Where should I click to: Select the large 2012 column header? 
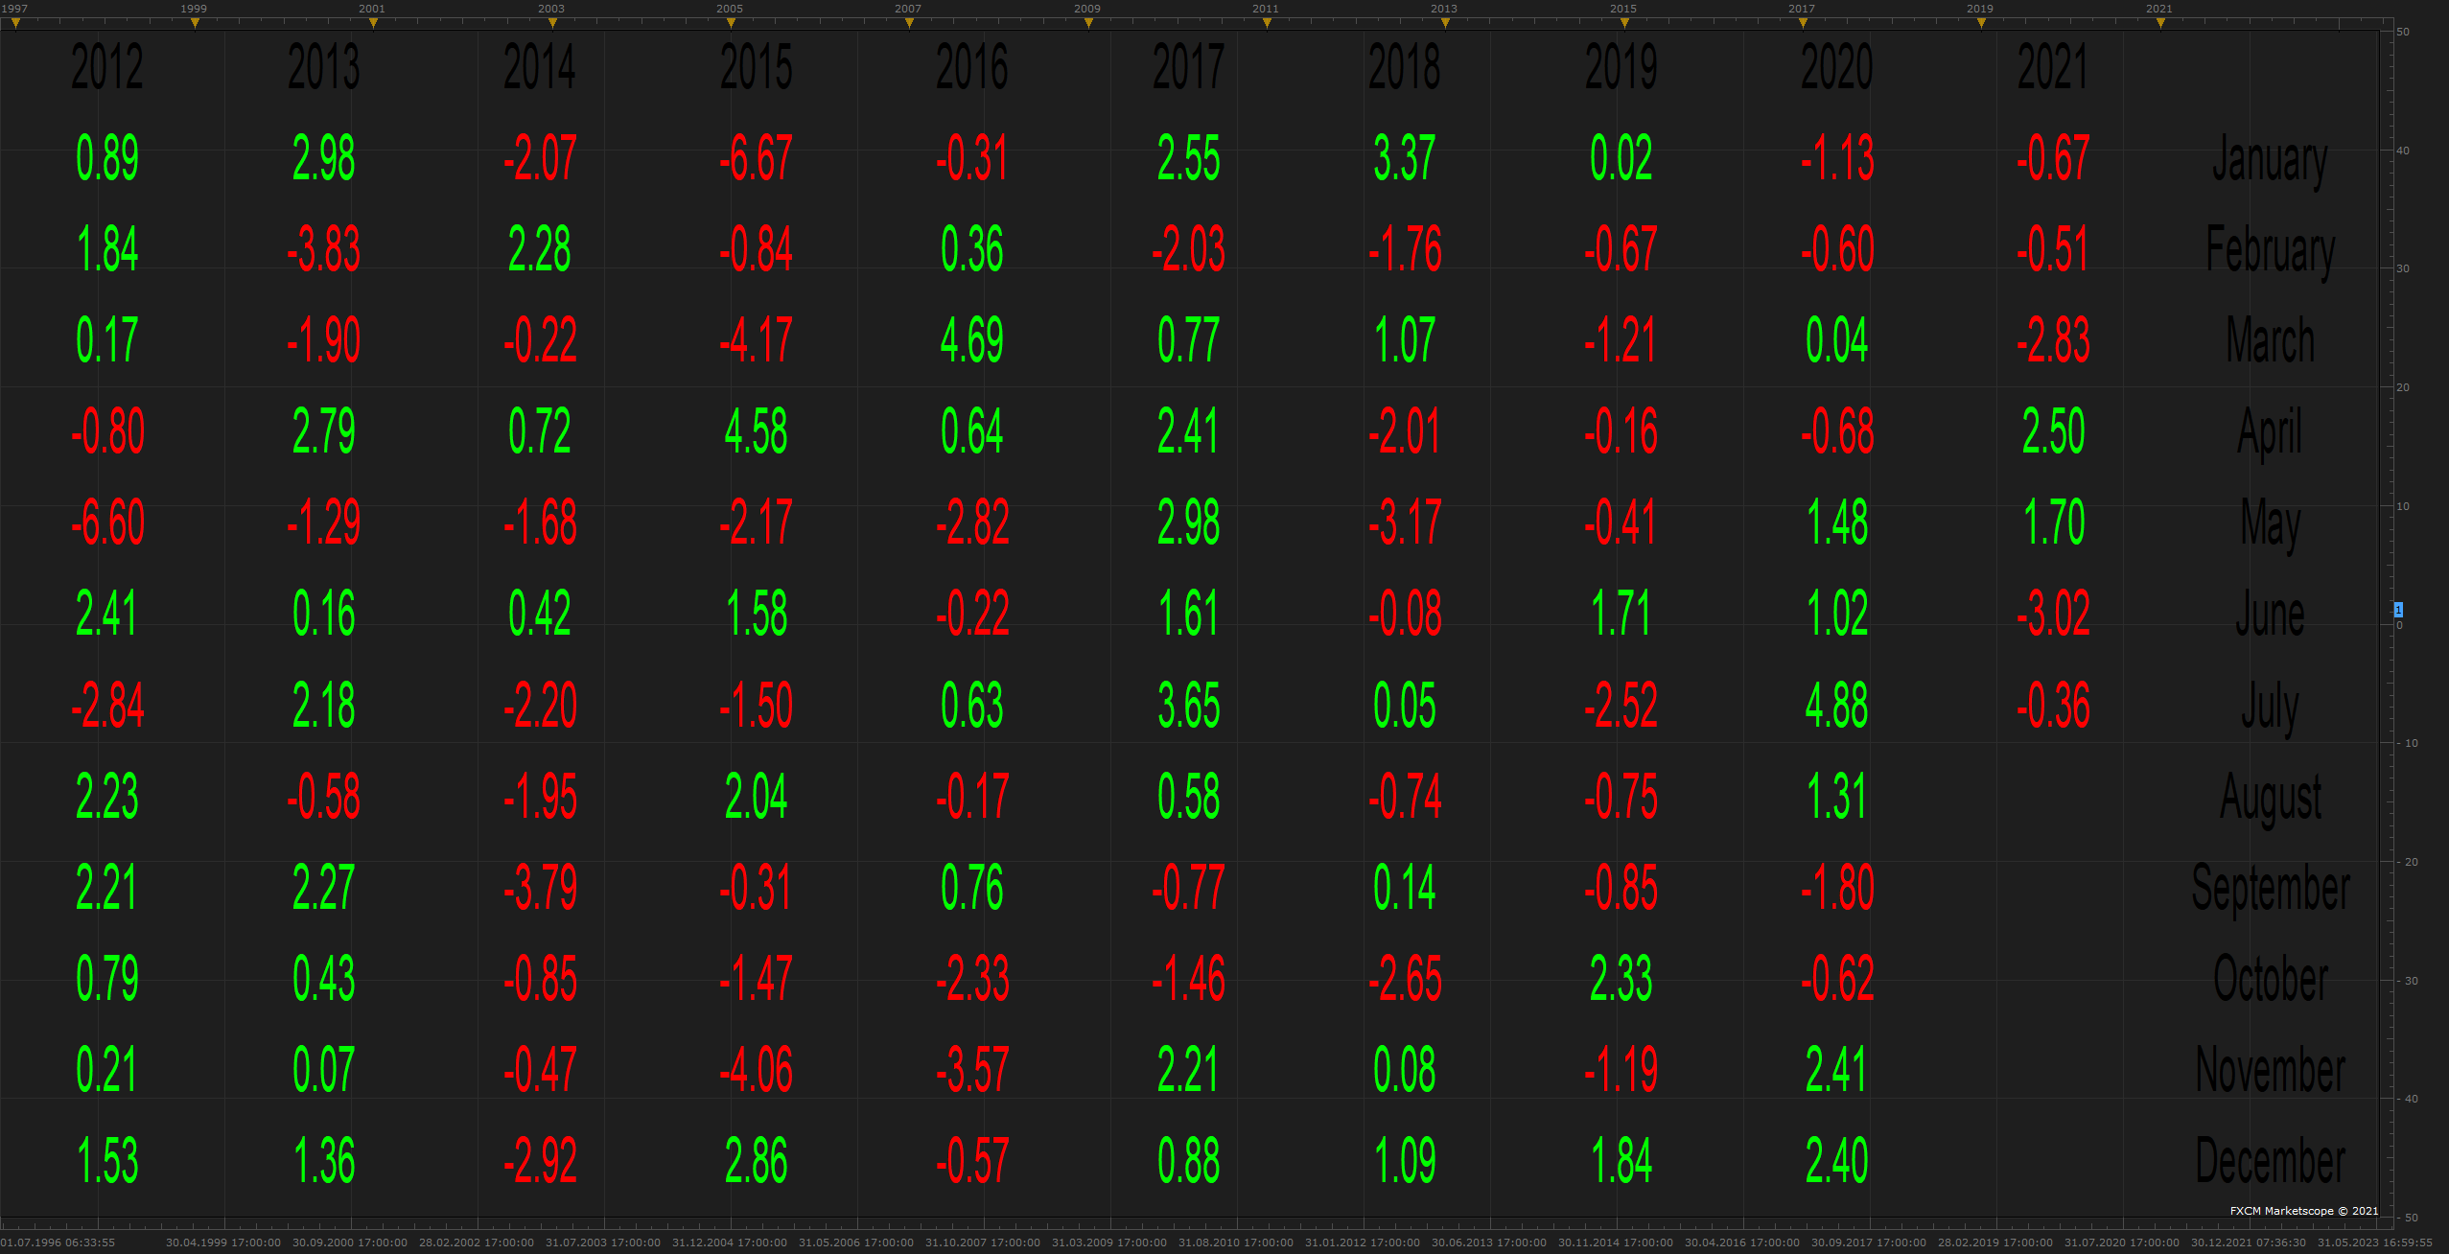(x=107, y=67)
